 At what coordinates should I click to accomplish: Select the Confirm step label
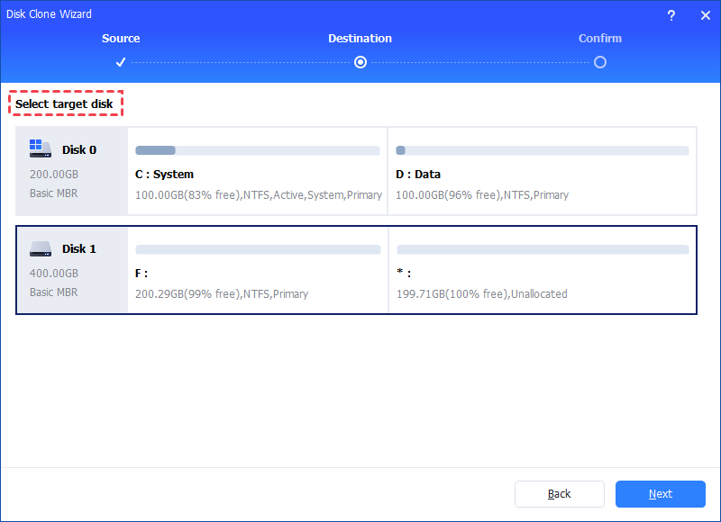click(x=600, y=39)
